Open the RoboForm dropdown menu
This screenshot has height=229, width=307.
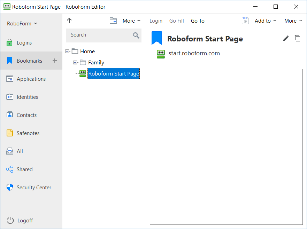tap(22, 23)
